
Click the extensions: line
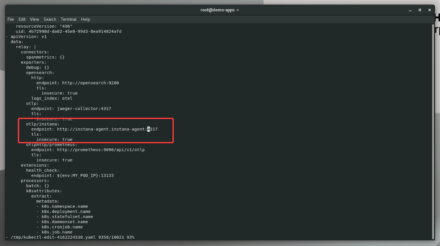[x=35, y=165]
